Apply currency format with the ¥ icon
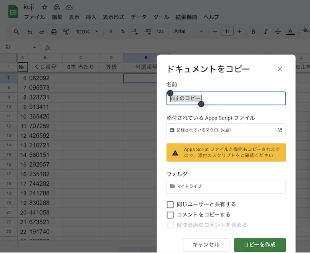The image size is (310, 253). pos(110,32)
